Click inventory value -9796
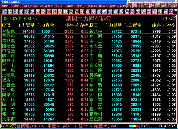 pos(156,31)
